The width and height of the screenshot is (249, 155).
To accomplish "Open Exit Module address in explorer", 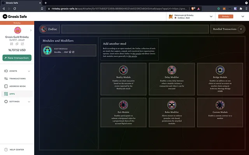I will pos(73,52).
